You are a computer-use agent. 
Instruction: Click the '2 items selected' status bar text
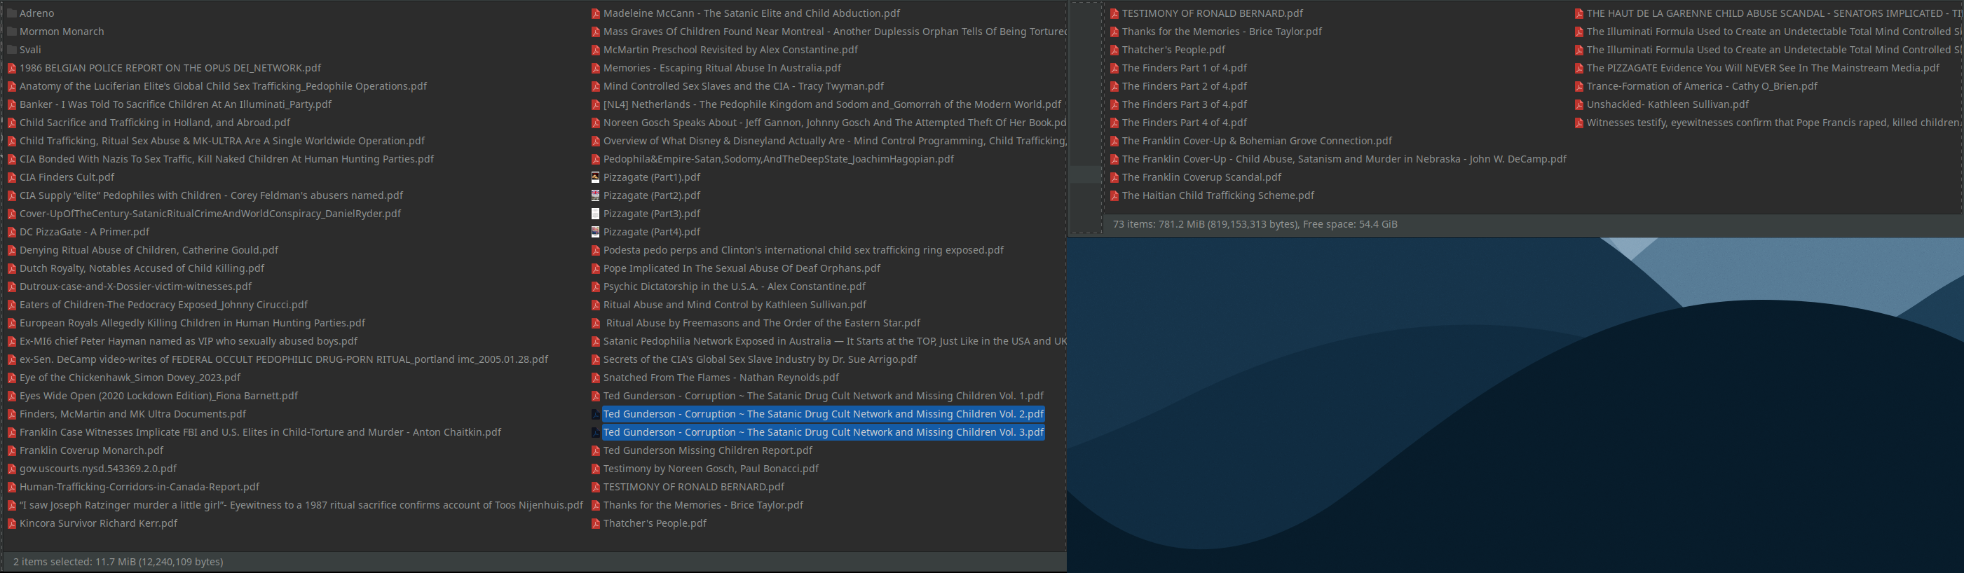tap(118, 562)
